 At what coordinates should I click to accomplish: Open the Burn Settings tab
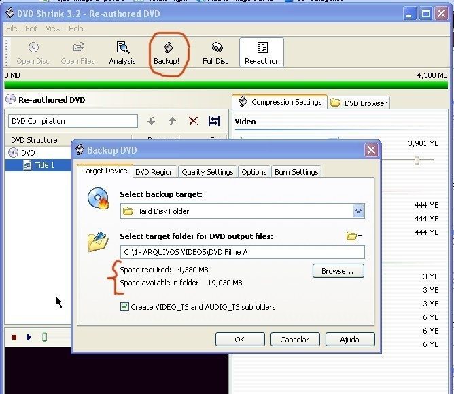coord(296,172)
